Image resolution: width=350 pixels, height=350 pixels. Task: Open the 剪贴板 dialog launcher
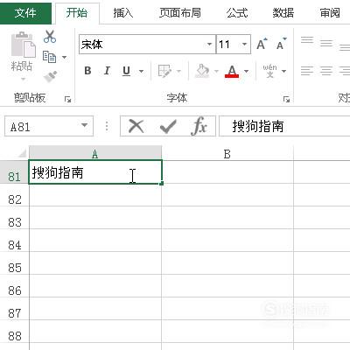[x=67, y=100]
